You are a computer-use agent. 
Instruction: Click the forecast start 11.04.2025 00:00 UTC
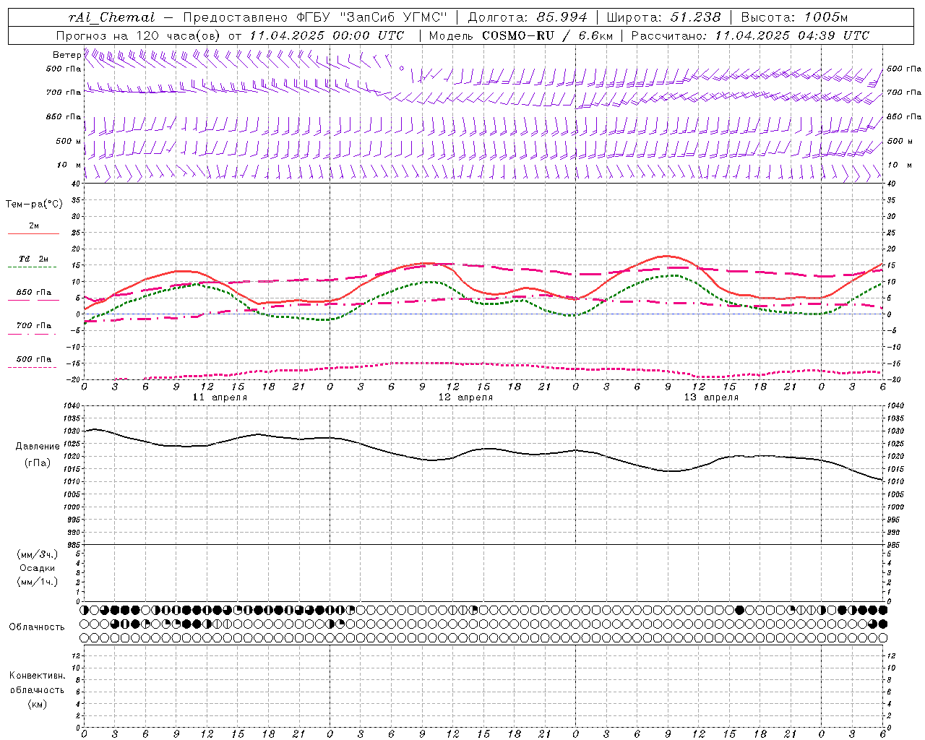[327, 35]
